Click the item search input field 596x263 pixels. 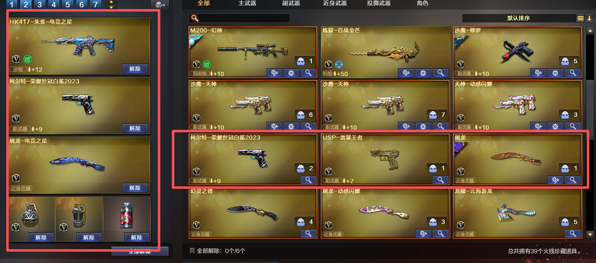239,18
